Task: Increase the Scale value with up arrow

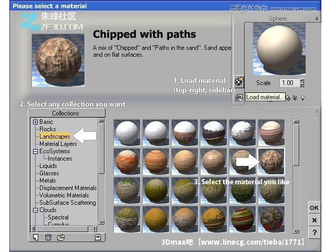Action: [x=302, y=80]
